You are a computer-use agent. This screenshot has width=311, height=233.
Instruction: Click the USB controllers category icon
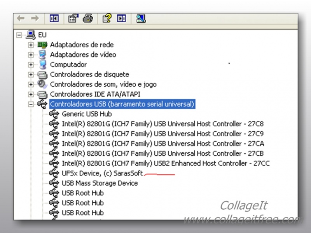pos(42,104)
